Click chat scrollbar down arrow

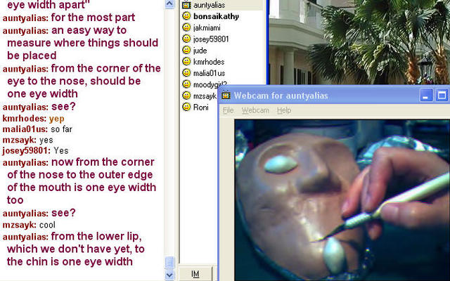169,275
